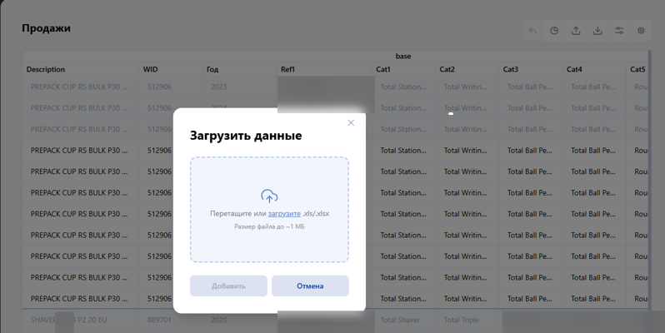Screen dimensions: 665x333
Task: Click the upload toolbar icon
Action: [576, 31]
